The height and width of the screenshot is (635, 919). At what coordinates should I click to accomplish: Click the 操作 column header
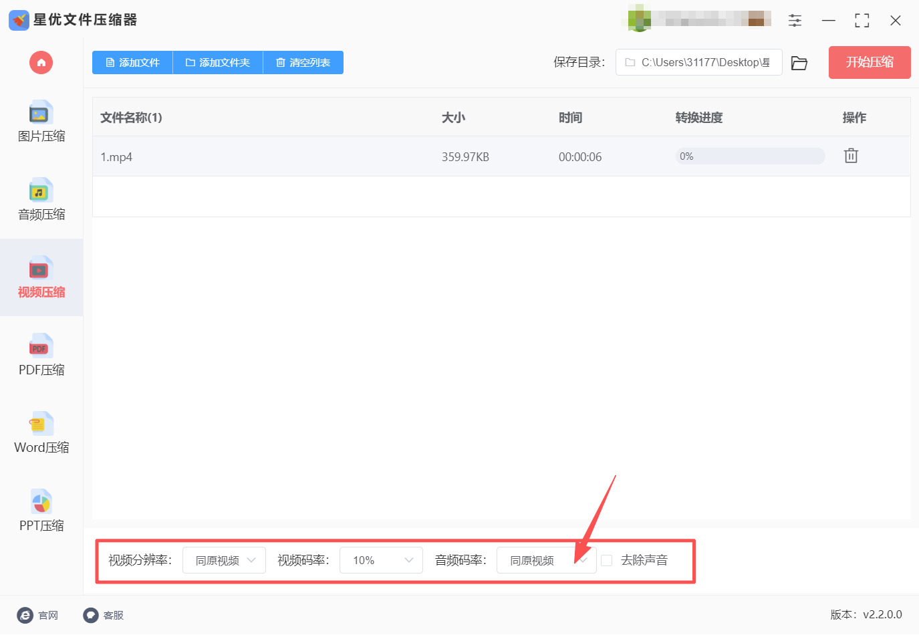pos(854,118)
